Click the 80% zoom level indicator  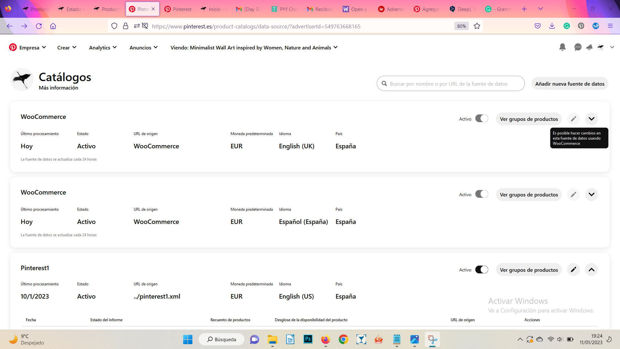[461, 26]
